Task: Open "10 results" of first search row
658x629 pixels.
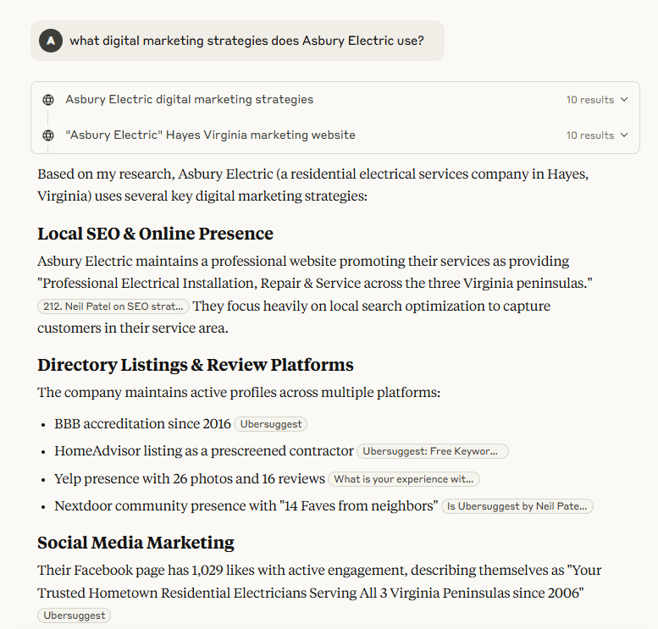Action: click(x=590, y=100)
